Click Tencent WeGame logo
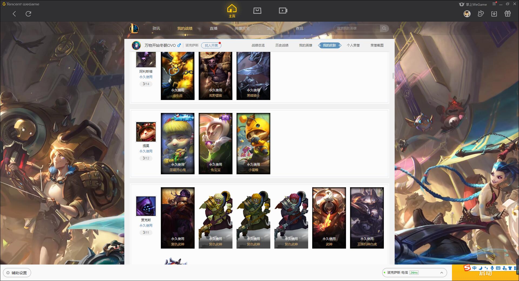This screenshot has width=519, height=281. click(x=21, y=4)
